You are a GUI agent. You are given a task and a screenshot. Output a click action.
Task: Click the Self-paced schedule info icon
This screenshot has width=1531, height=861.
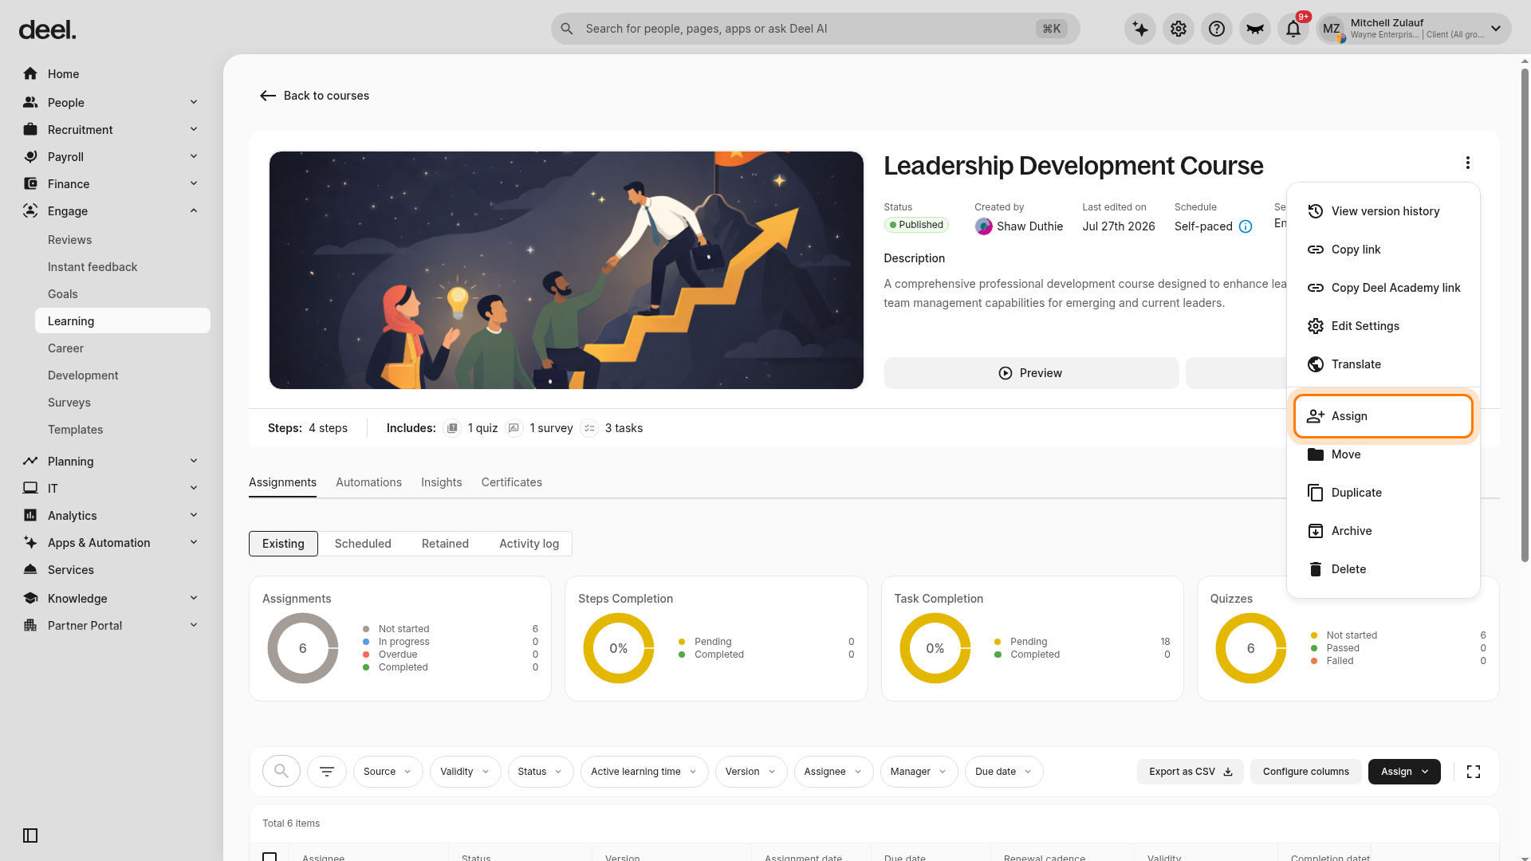pyautogui.click(x=1246, y=226)
